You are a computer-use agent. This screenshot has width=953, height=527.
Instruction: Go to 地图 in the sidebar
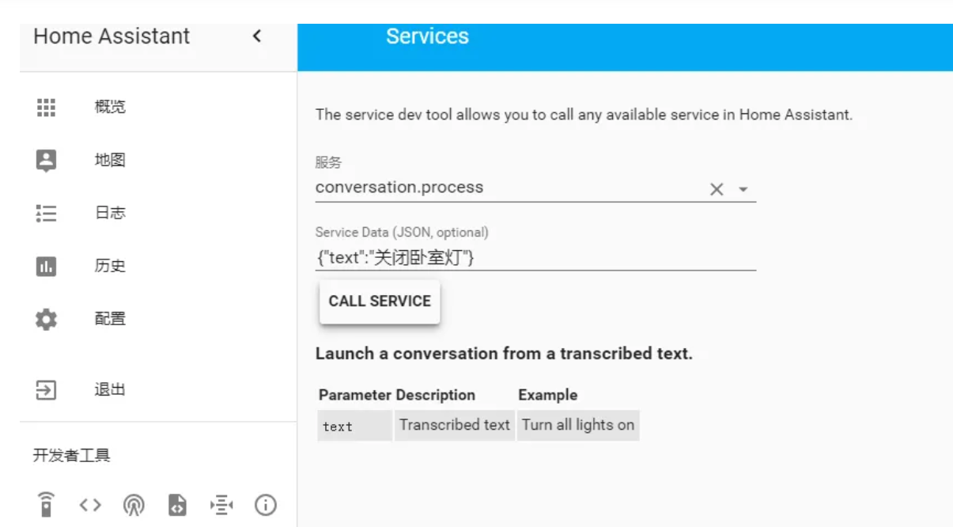coord(110,161)
